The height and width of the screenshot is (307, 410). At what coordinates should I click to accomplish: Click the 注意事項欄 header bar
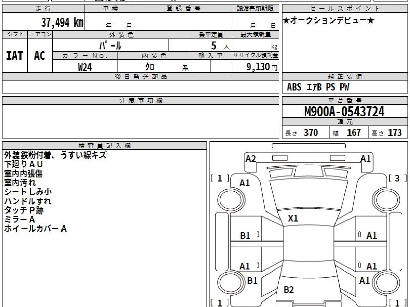point(140,101)
